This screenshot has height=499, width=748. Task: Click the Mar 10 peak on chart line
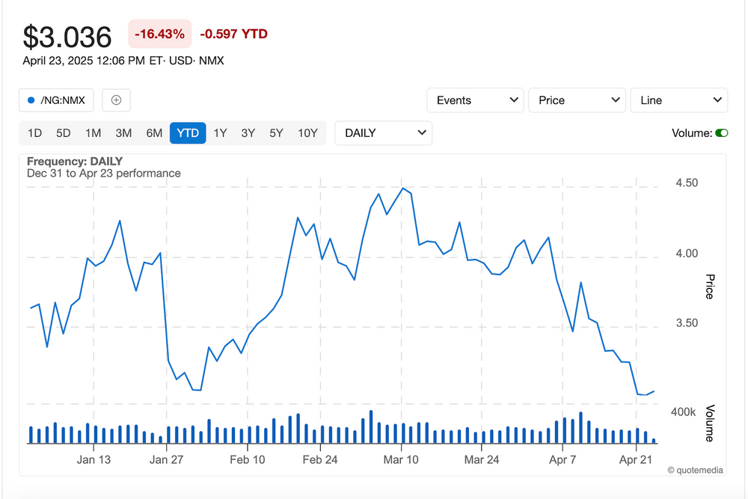(x=402, y=189)
